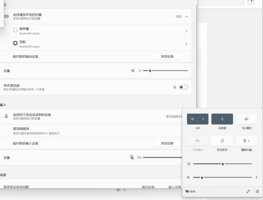Toggle the Bluetooth quick setting tile
The height and width of the screenshot is (200, 263).
(x=222, y=119)
